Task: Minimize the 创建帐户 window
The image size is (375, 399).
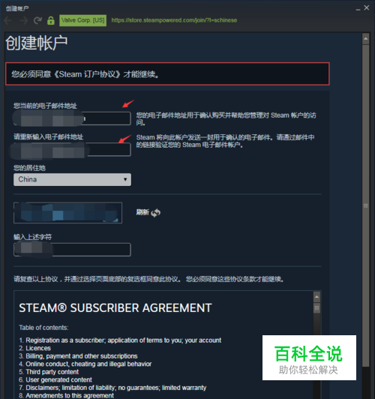Action: coord(358,9)
